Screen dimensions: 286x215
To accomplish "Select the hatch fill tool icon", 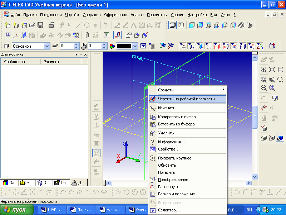I will [142, 25].
